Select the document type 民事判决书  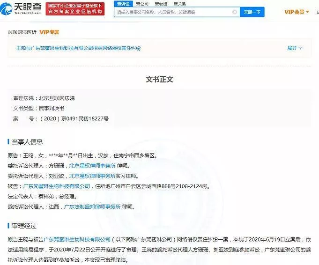[52, 108]
